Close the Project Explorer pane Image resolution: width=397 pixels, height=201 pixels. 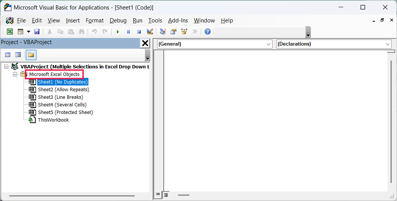pyautogui.click(x=145, y=43)
